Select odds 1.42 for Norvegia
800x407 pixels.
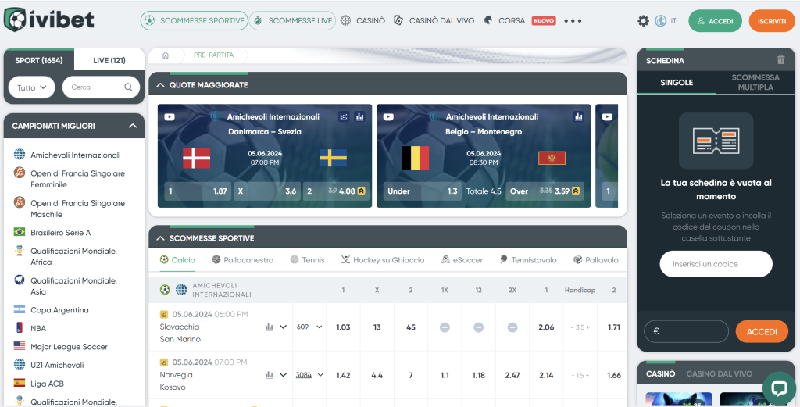344,376
